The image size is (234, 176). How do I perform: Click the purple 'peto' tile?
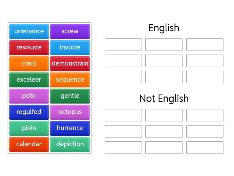pyautogui.click(x=29, y=96)
